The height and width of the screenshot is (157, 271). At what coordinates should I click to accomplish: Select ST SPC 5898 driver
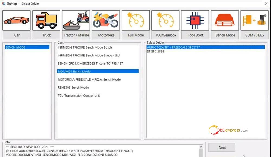(x=155, y=52)
